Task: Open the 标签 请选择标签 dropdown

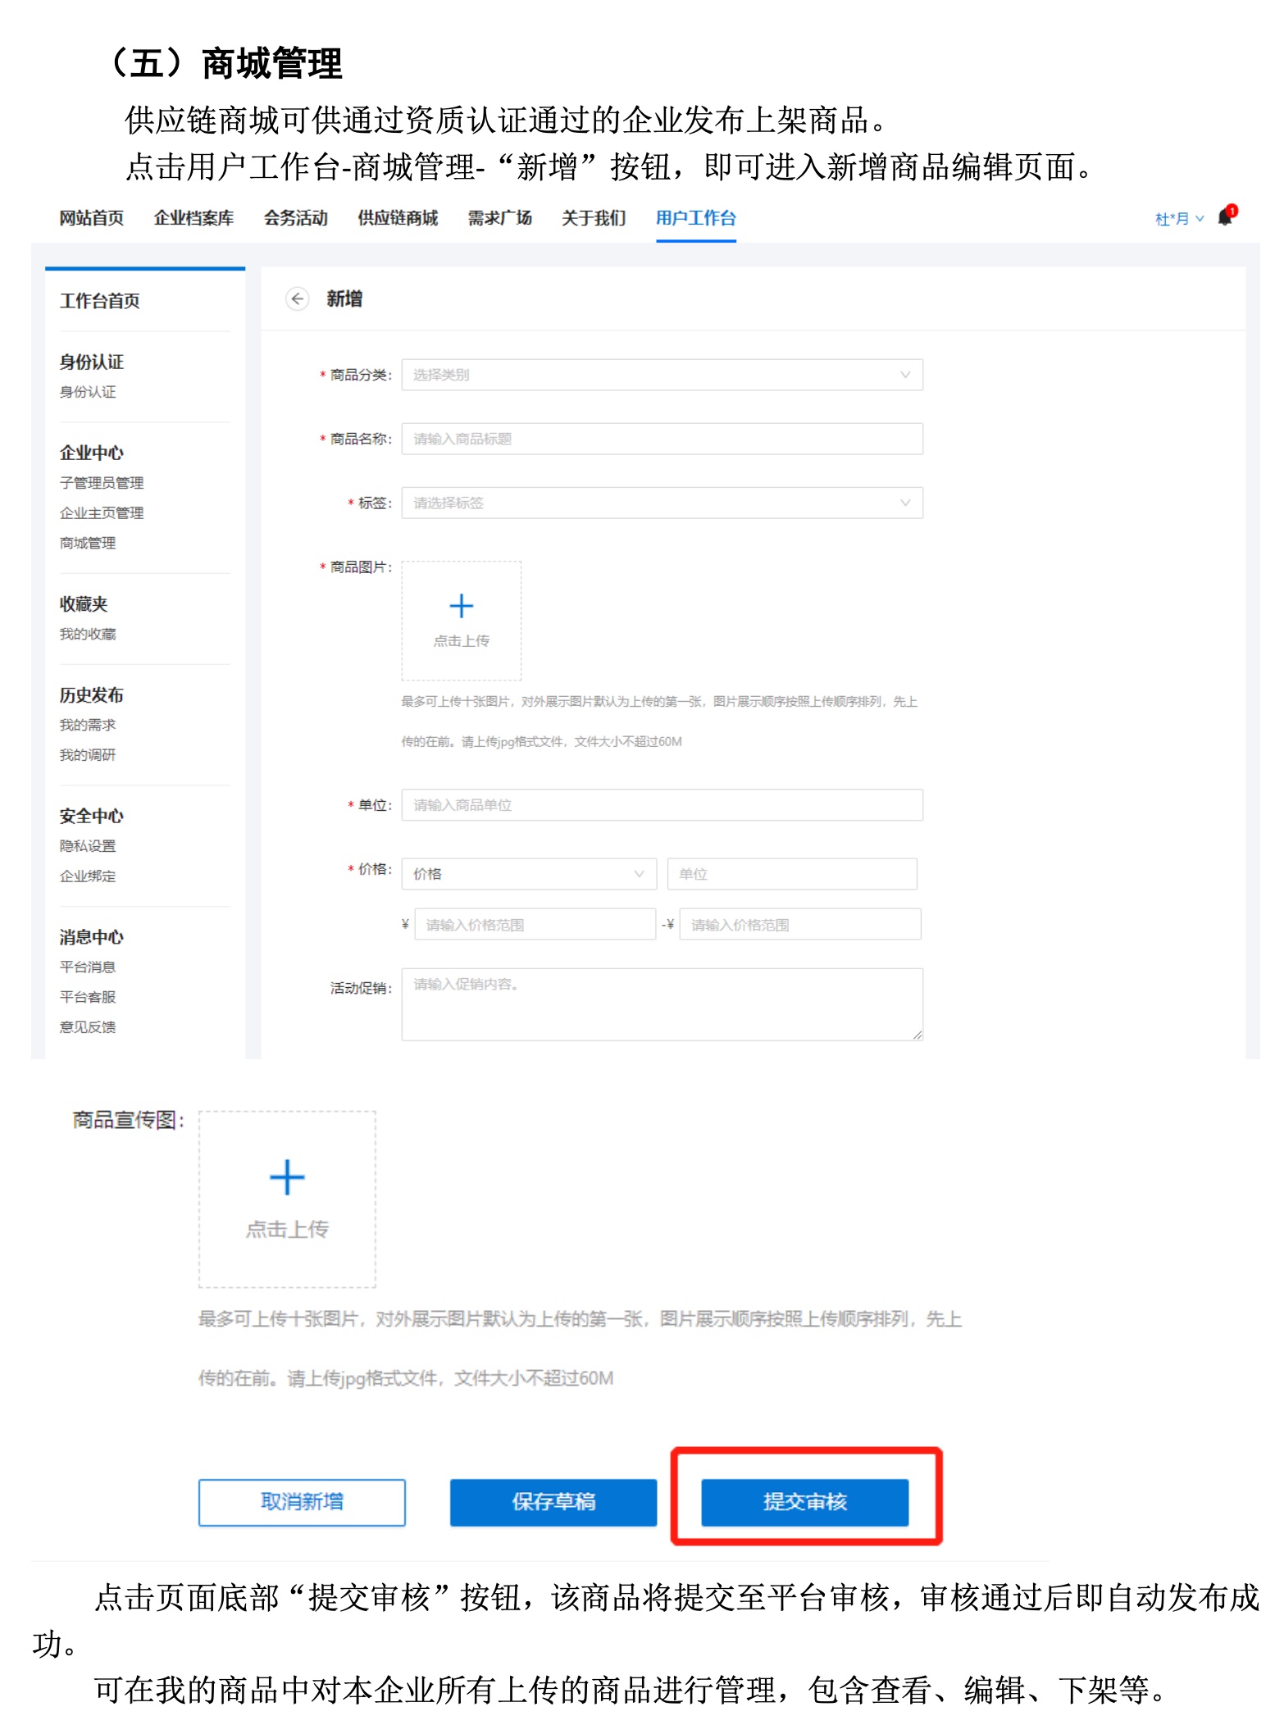Action: pos(662,503)
